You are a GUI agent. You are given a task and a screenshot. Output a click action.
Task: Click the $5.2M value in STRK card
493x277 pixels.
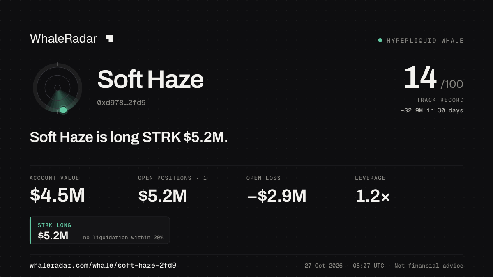(x=53, y=236)
